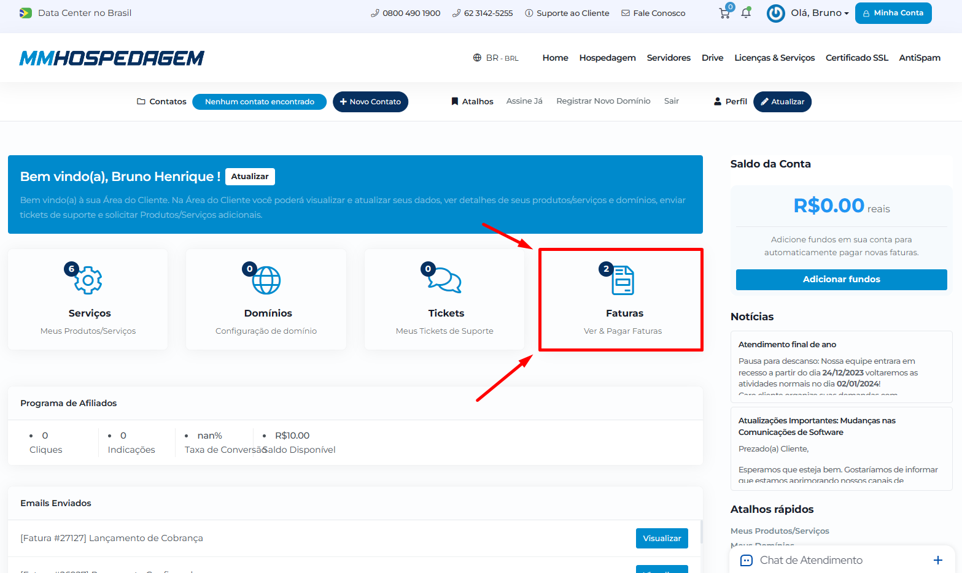
Task: Call 0800 490 1900 link
Action: click(x=406, y=13)
